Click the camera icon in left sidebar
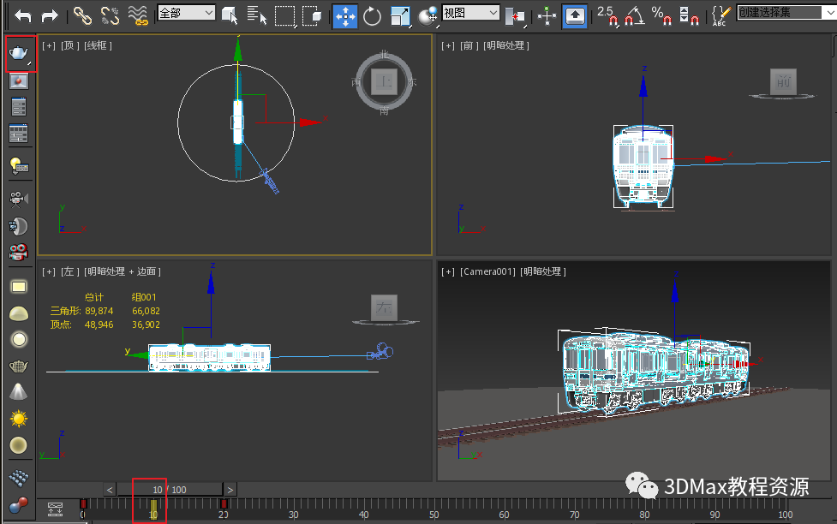Viewport: 837px width, 524px height. click(18, 199)
